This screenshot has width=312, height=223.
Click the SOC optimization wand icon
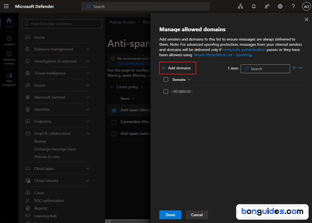[28, 201]
